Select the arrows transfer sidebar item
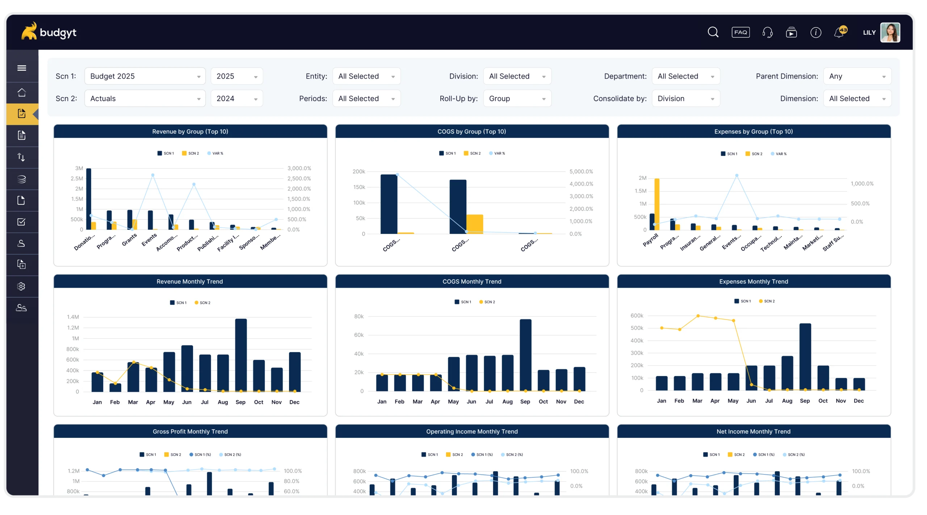927x515 pixels. 21,157
